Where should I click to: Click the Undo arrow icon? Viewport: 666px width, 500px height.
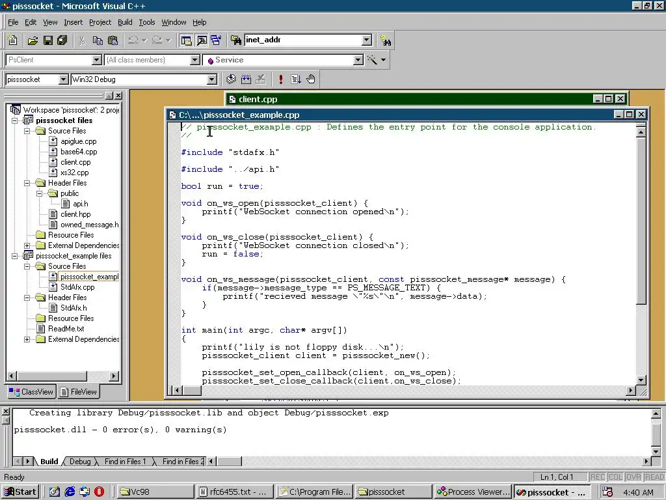tap(133, 40)
